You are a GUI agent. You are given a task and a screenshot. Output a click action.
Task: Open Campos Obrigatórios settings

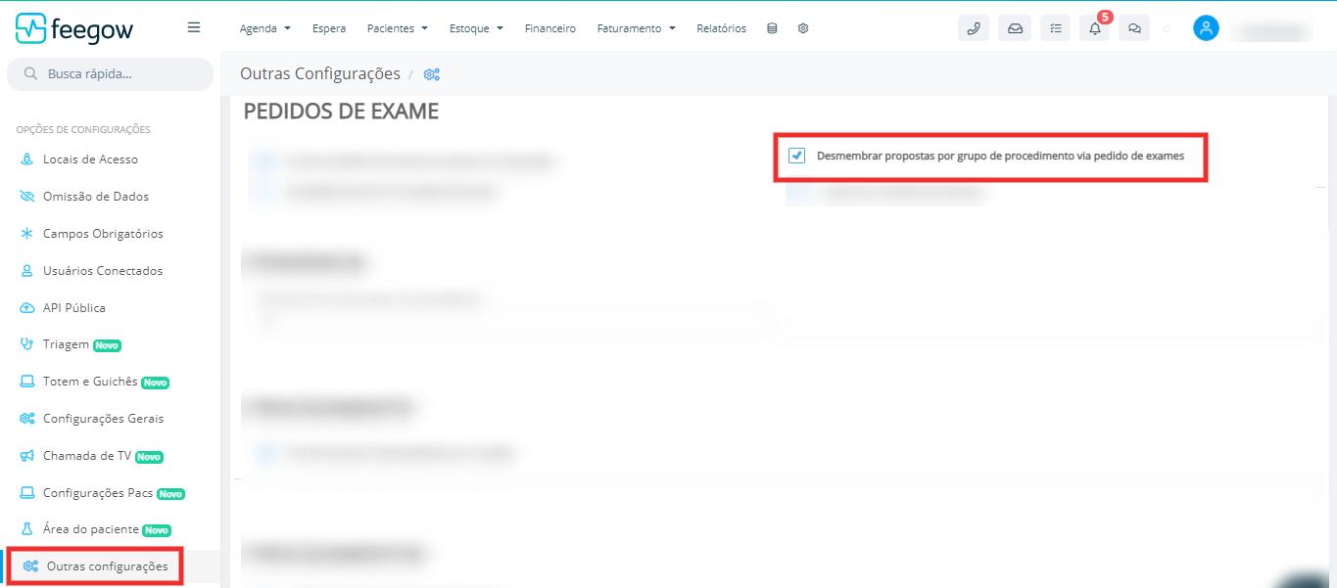click(x=103, y=234)
